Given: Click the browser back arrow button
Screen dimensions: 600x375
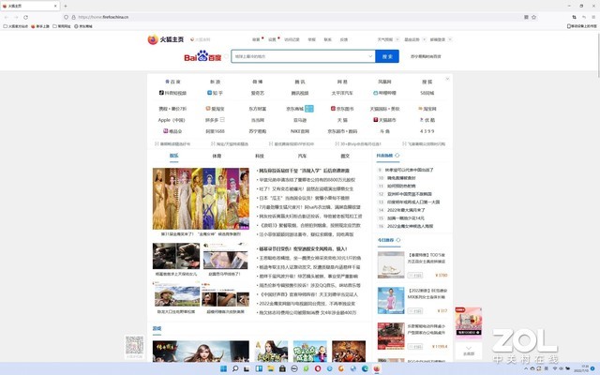Looking at the screenshot, I should point(8,17).
